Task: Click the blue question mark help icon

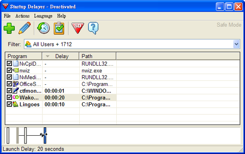Action: [x=93, y=28]
